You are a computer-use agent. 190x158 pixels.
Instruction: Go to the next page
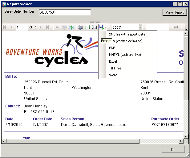pyautogui.click(x=41, y=27)
